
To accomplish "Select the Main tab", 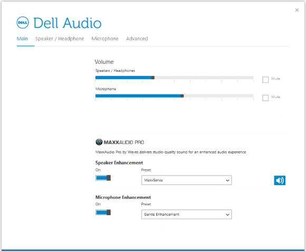I will point(22,38).
